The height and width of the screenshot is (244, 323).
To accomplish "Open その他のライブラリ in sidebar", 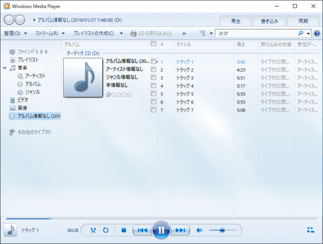I will (34, 132).
